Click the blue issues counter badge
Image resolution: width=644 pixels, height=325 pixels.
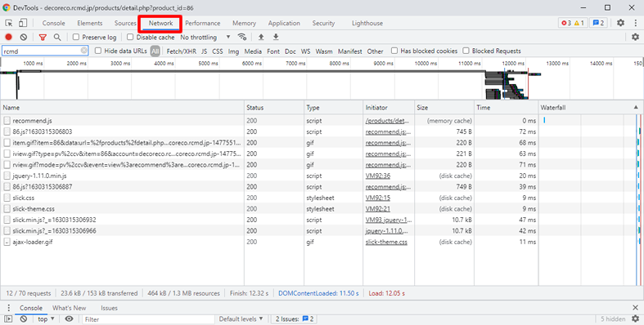598,23
